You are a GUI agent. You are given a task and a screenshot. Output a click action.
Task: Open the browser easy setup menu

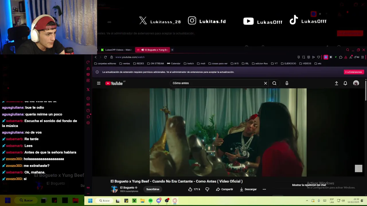pos(362,57)
